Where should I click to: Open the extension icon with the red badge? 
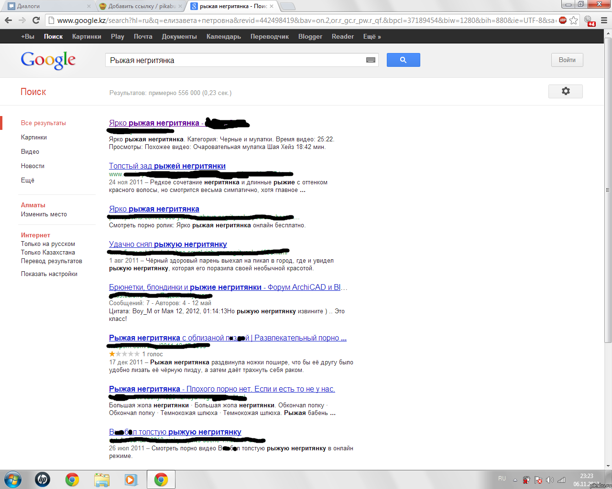pos(590,21)
